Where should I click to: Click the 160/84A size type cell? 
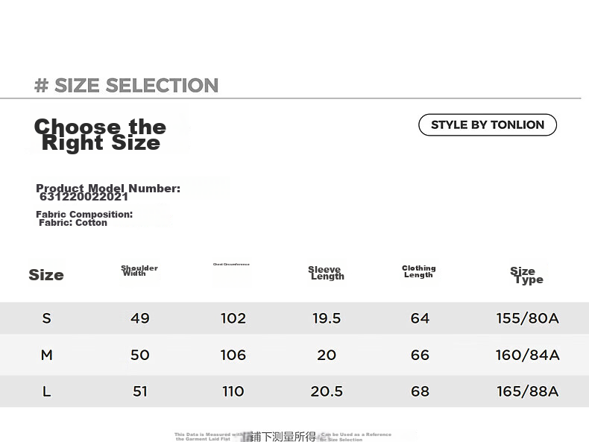point(527,355)
